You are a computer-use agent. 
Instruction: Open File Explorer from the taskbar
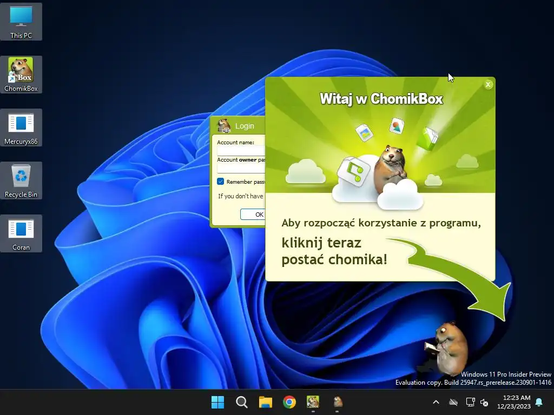265,402
